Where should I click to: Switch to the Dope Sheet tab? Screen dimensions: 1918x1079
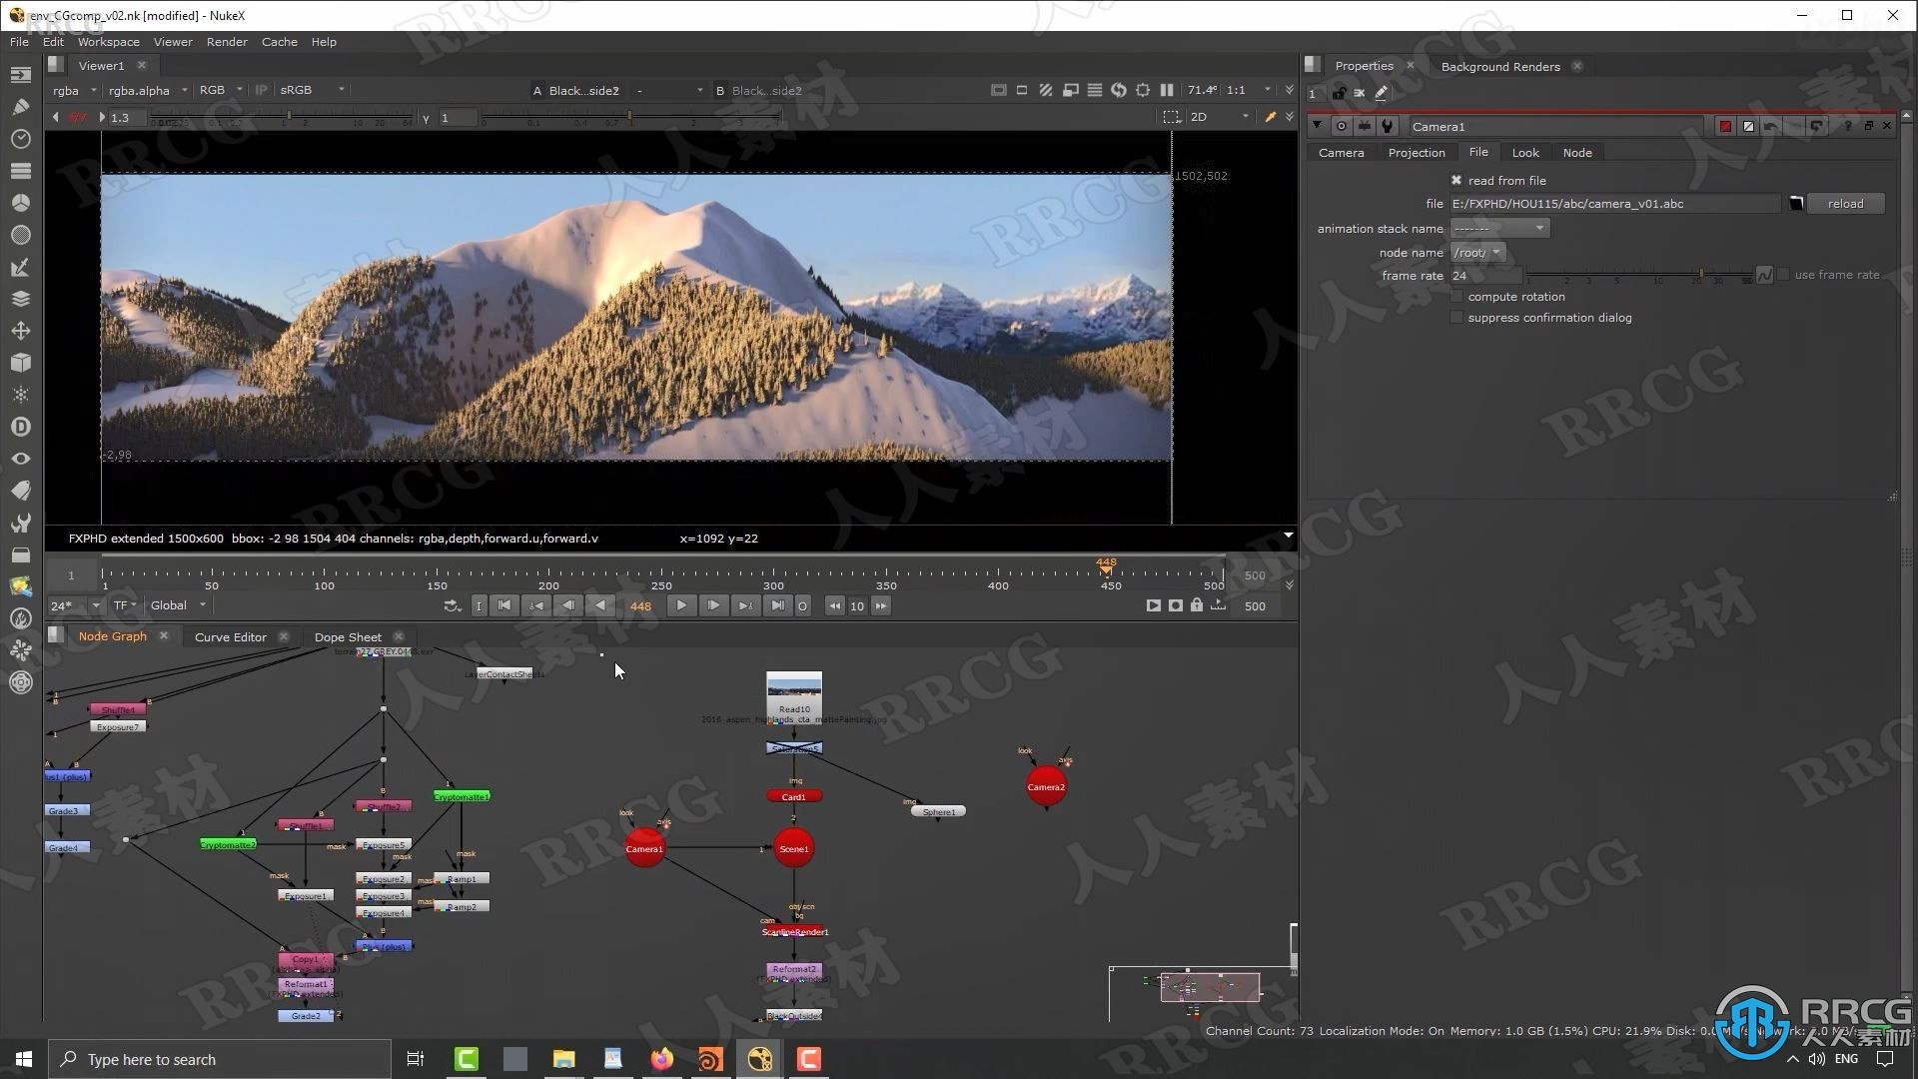347,636
